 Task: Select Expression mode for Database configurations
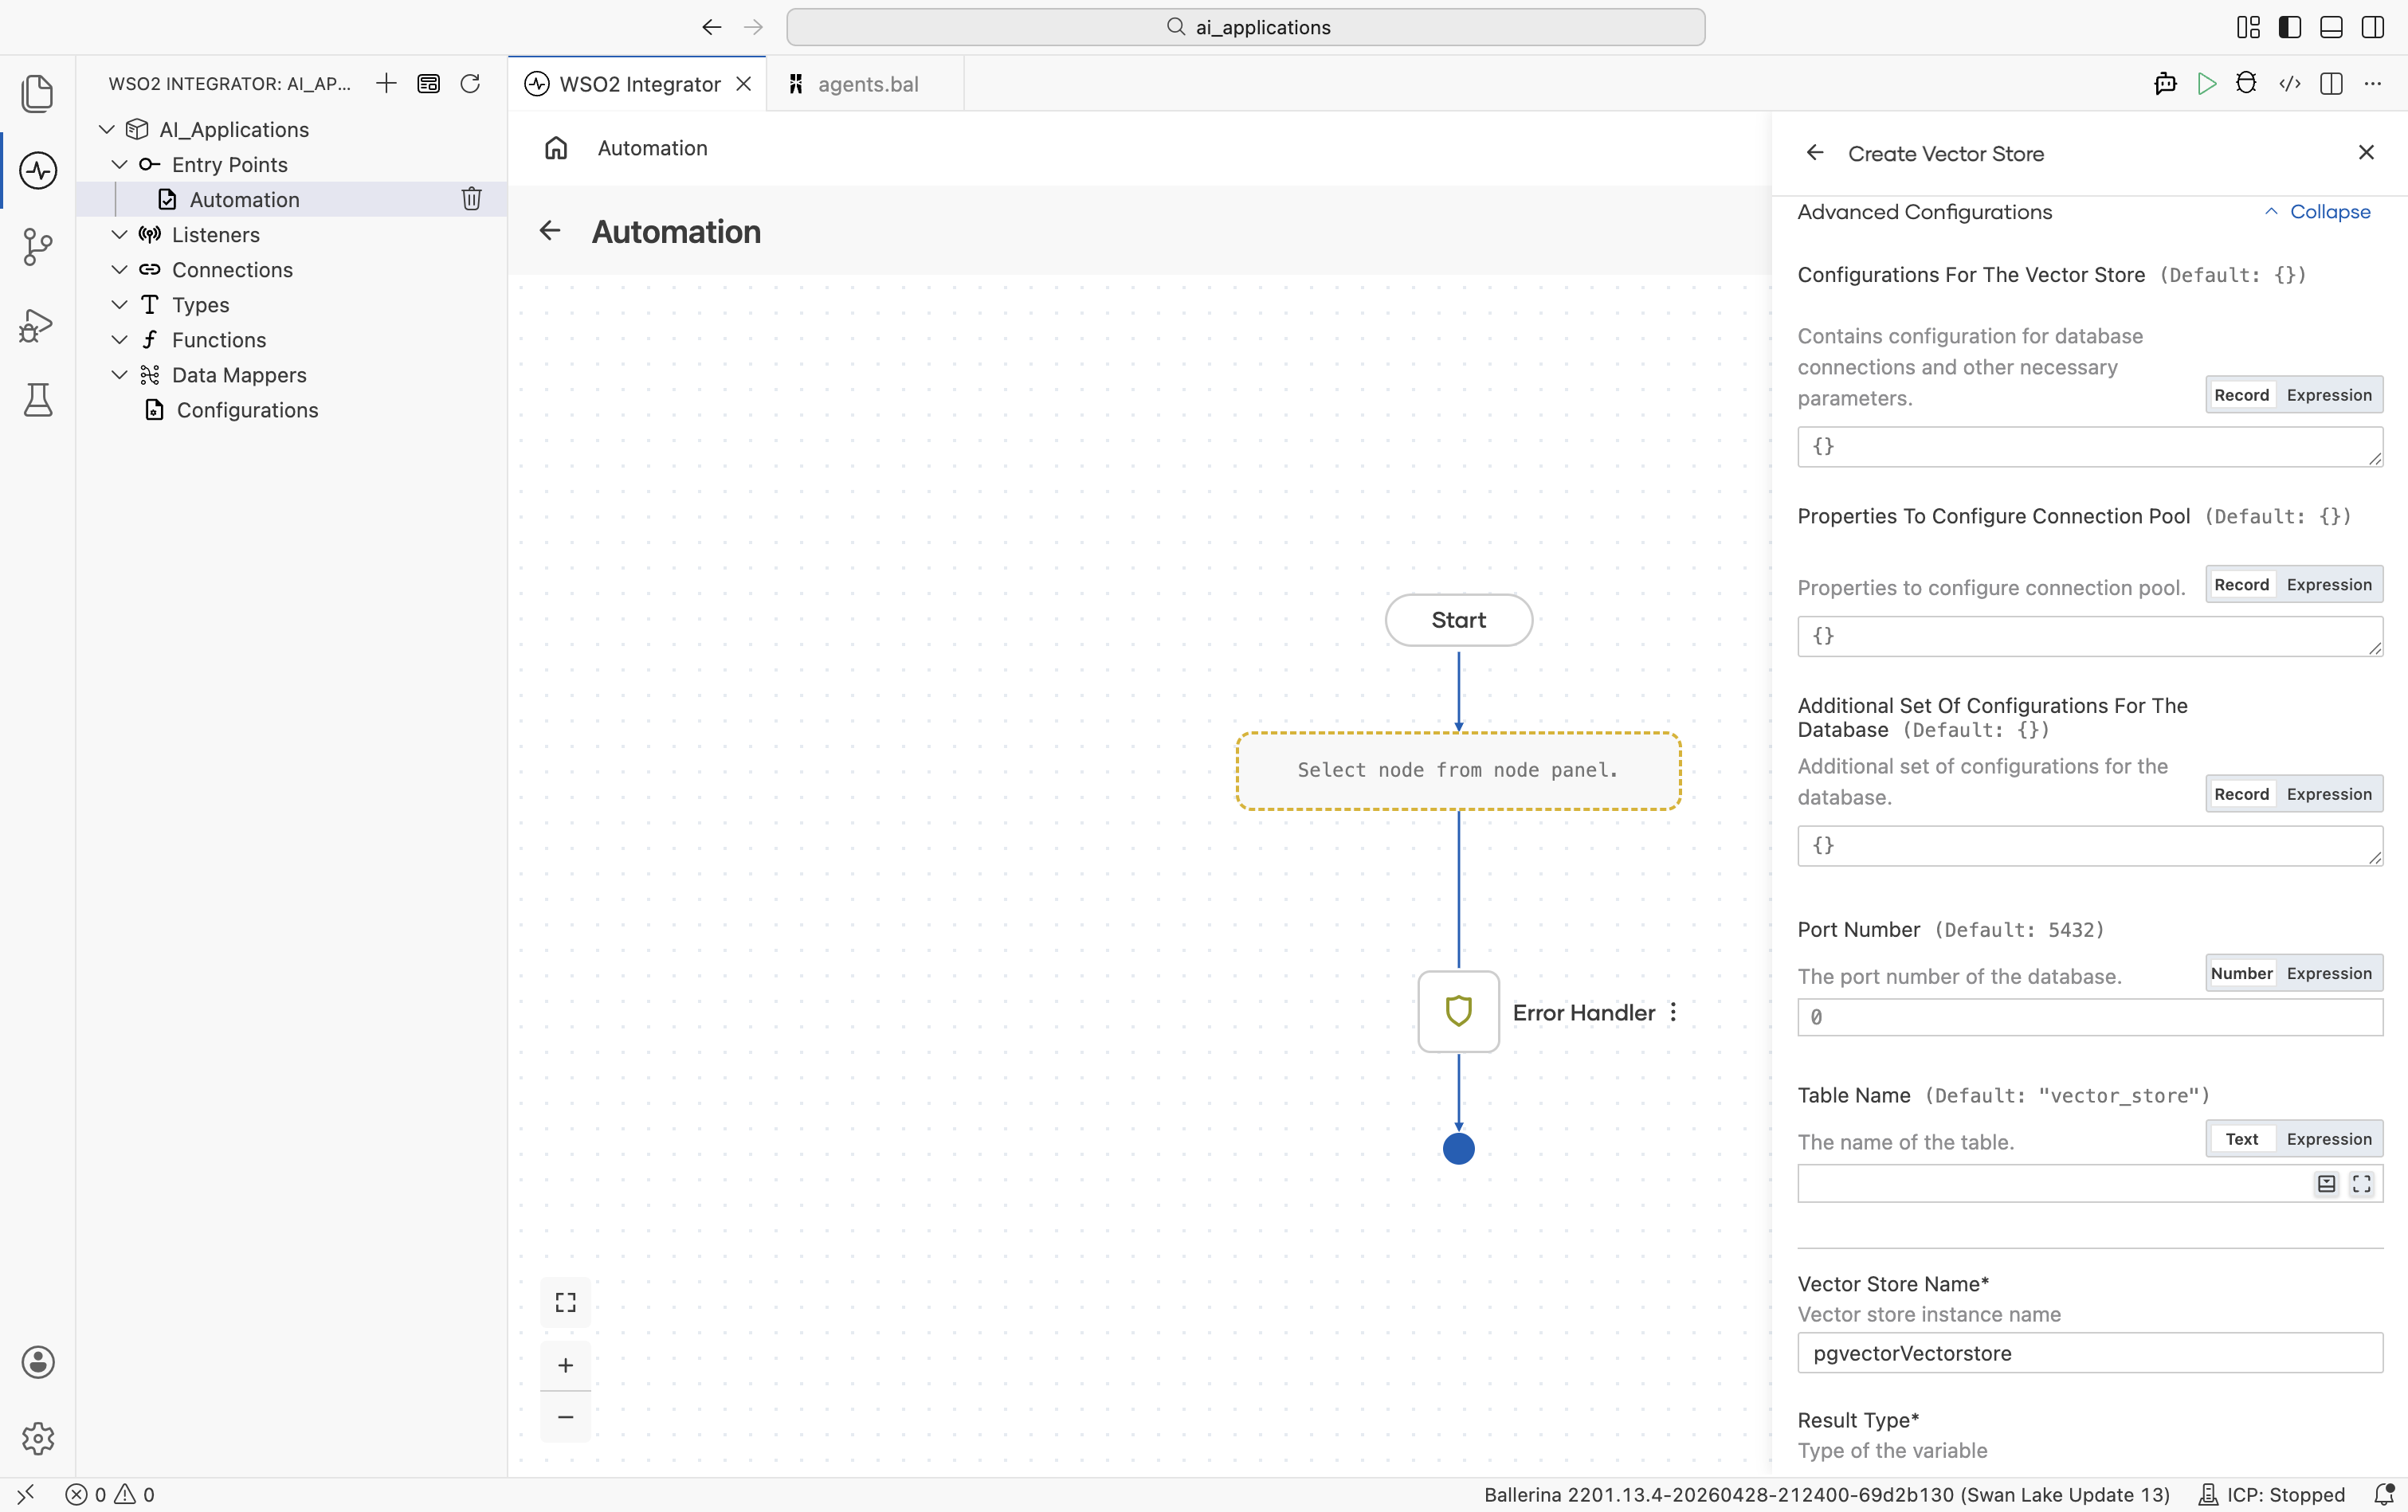point(2329,794)
